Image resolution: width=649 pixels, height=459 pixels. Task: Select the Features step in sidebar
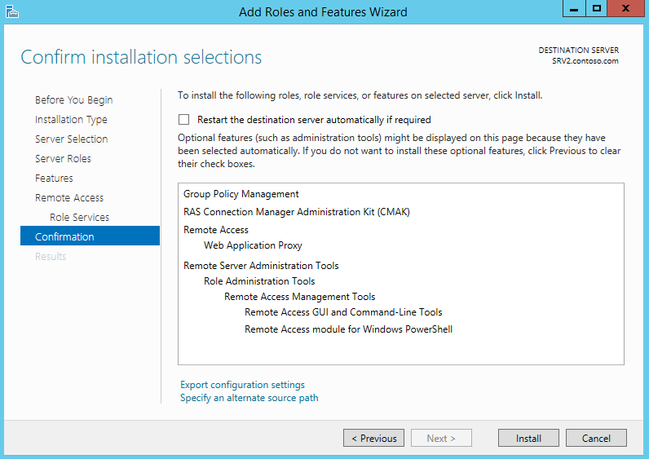(54, 178)
